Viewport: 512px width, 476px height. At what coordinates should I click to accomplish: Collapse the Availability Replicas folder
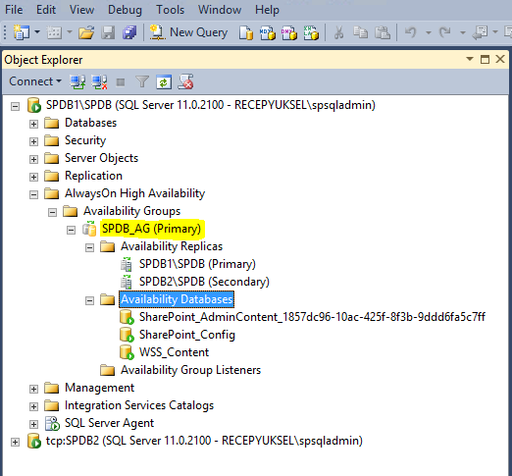tap(89, 247)
